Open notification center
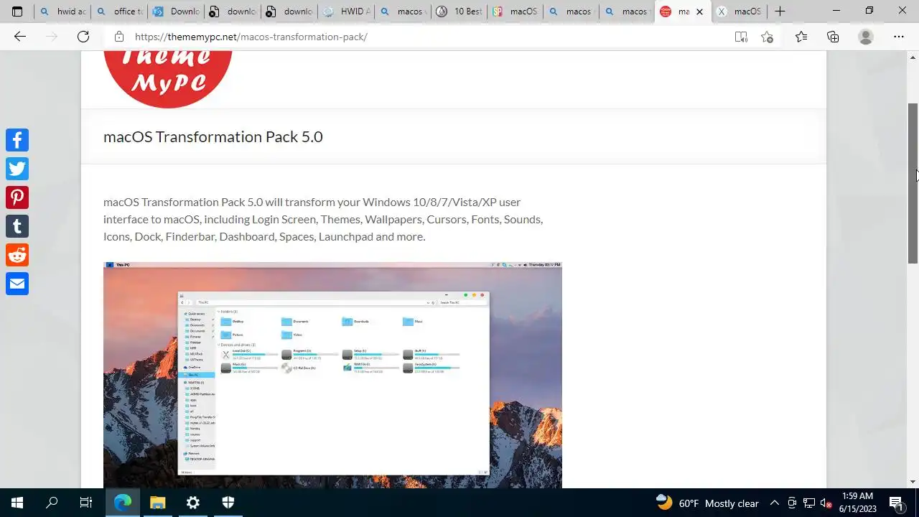919x517 pixels. pyautogui.click(x=897, y=503)
